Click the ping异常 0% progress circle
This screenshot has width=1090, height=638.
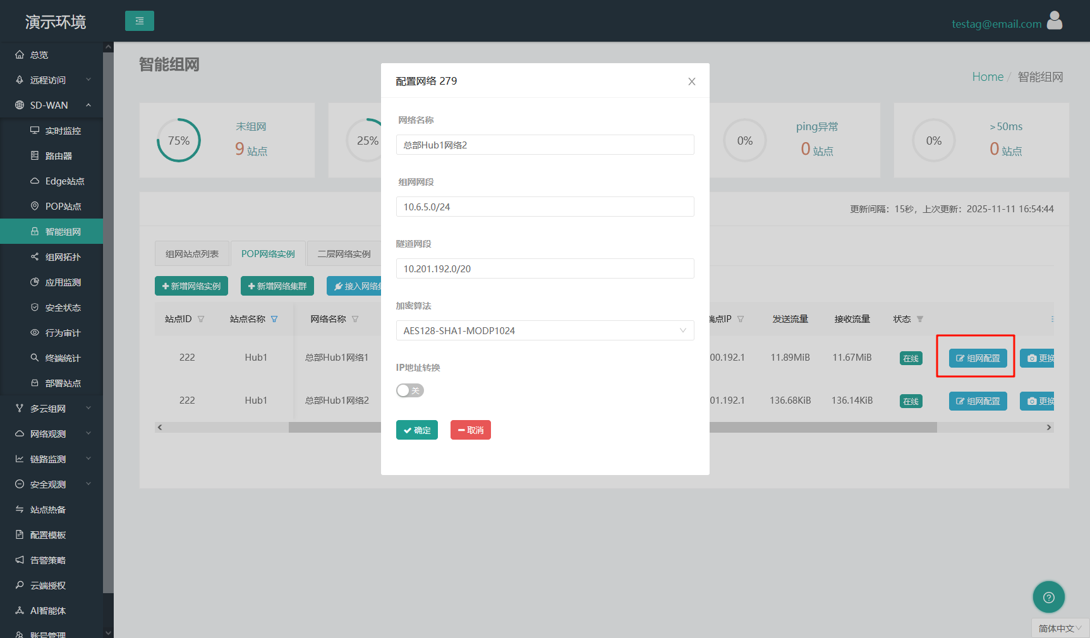pos(745,140)
